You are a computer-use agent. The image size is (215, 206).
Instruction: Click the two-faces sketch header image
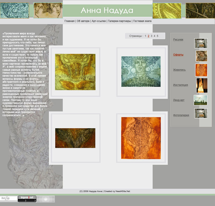[48, 10]
